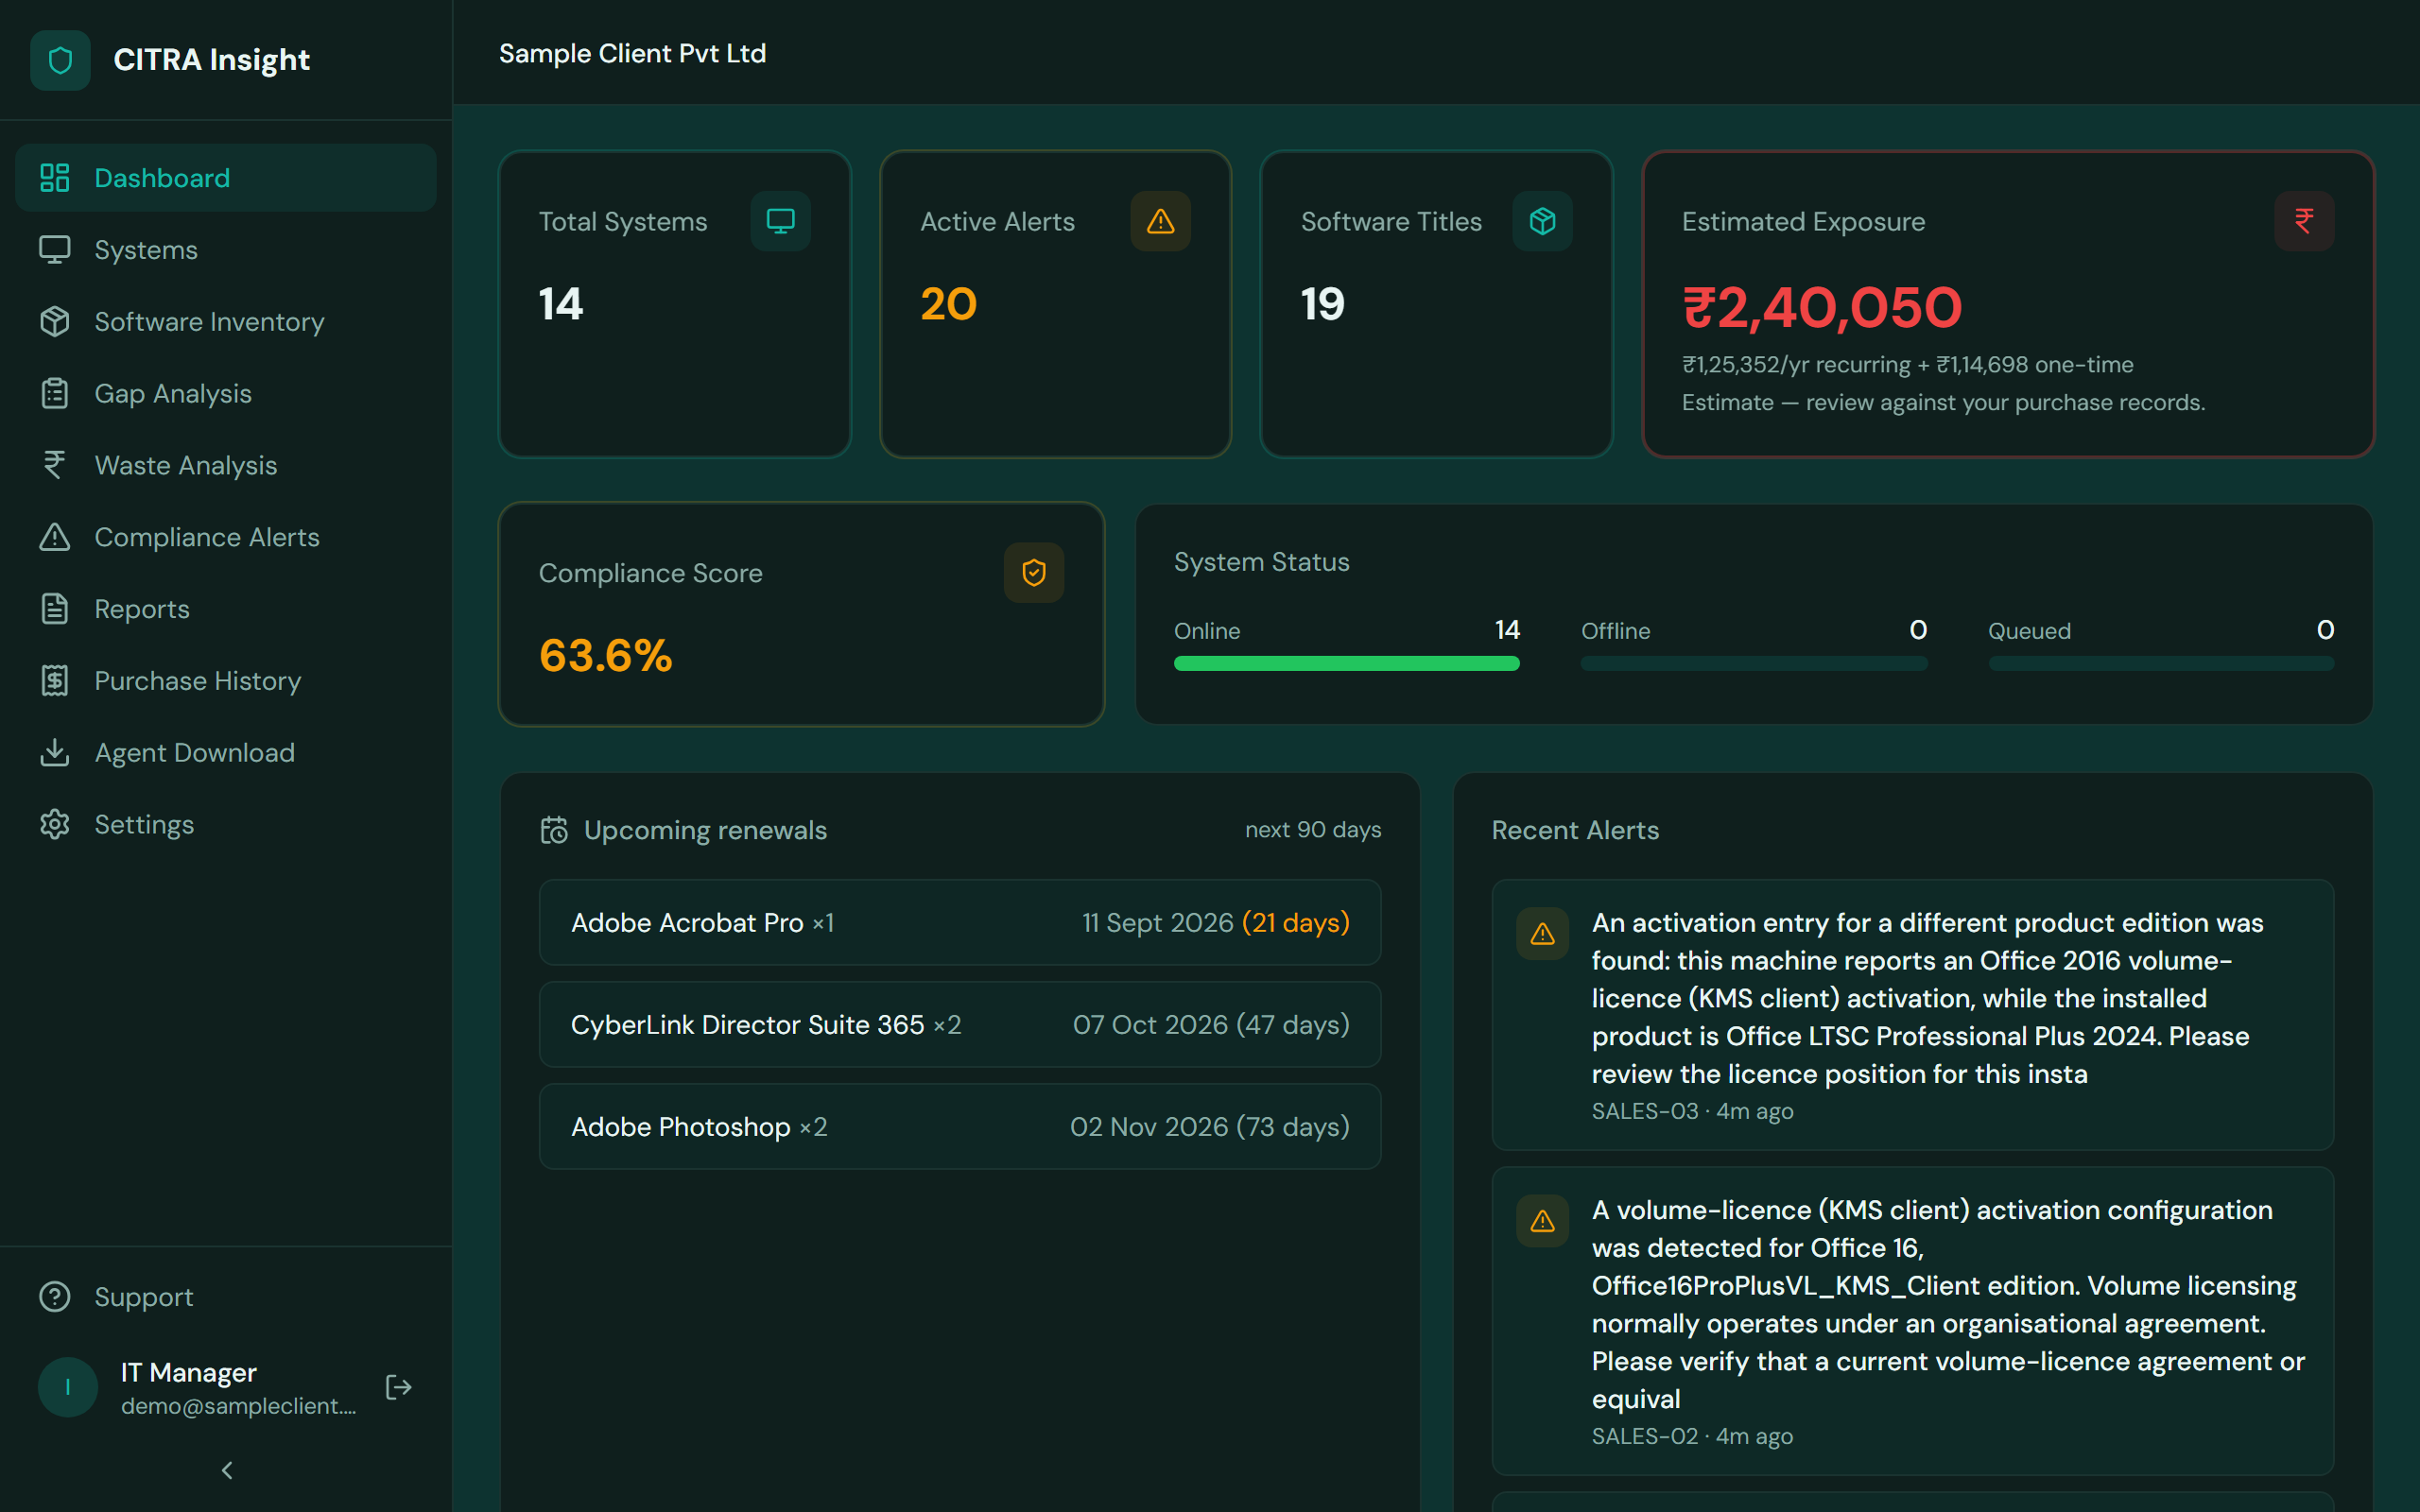This screenshot has height=1512, width=2420.
Task: Click the Waste Analysis rupee icon
Action: point(54,465)
